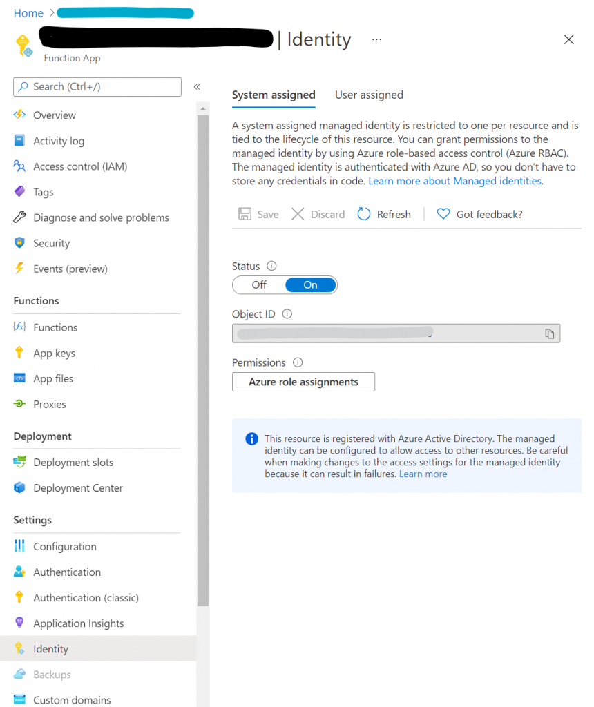Screen dimensions: 594x707
Task: Click the green Proxies icon
Action: tap(19, 403)
